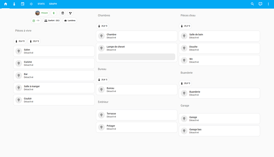The image size is (274, 157).
Task: Toggle the Wc light card
Action: (219, 60)
